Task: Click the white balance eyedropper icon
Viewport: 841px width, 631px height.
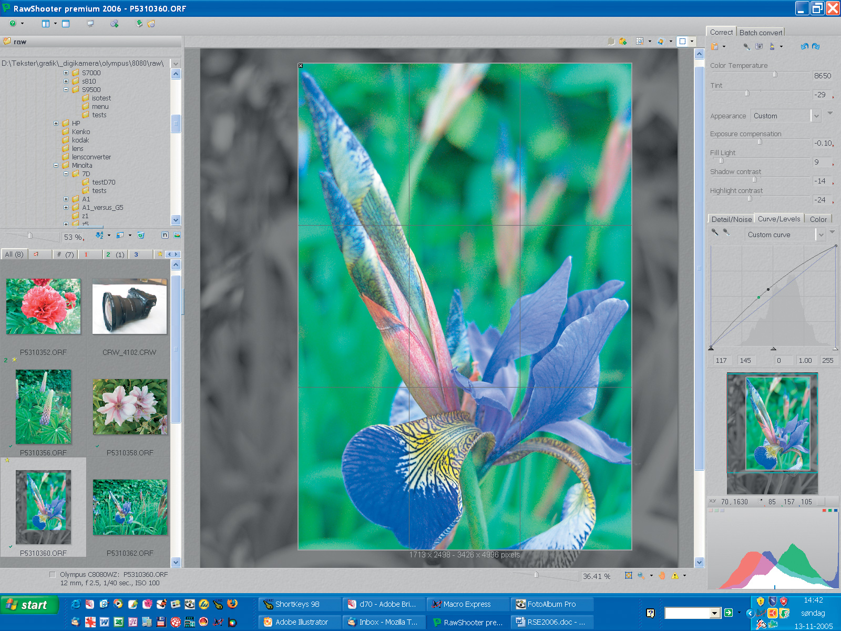Action: pos(746,46)
